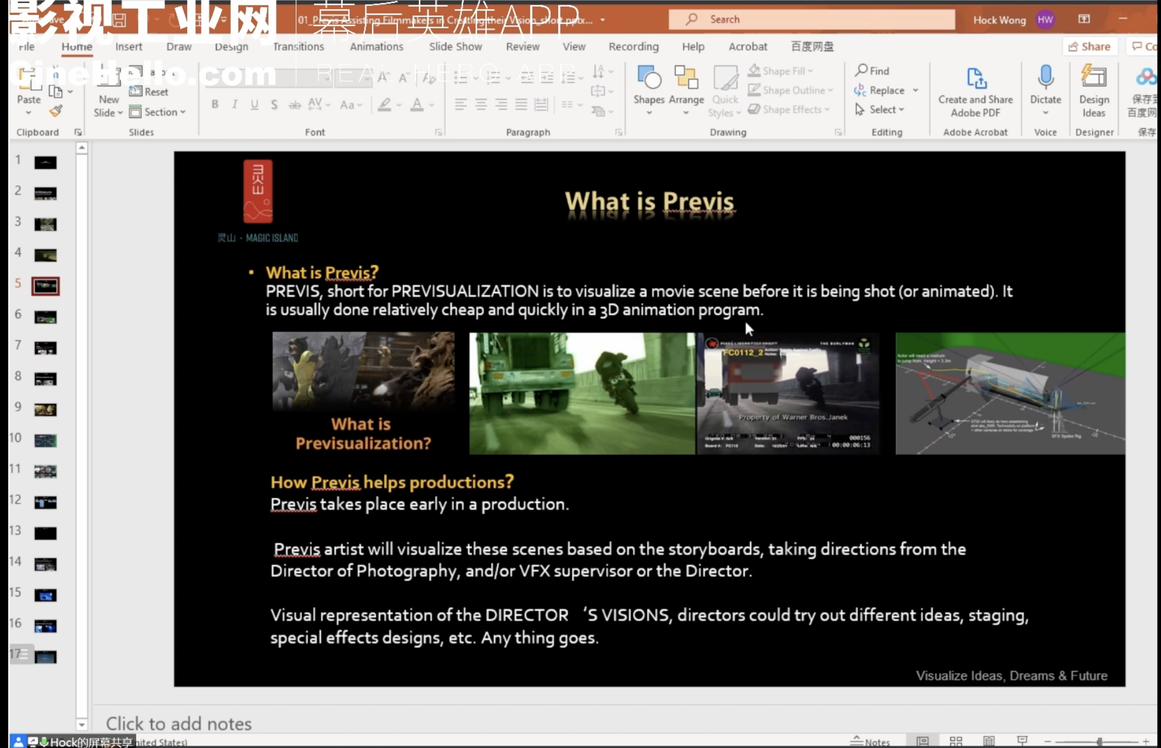Switch to Slide Sorter view icon
This screenshot has height=748, width=1161.
pyautogui.click(x=956, y=741)
